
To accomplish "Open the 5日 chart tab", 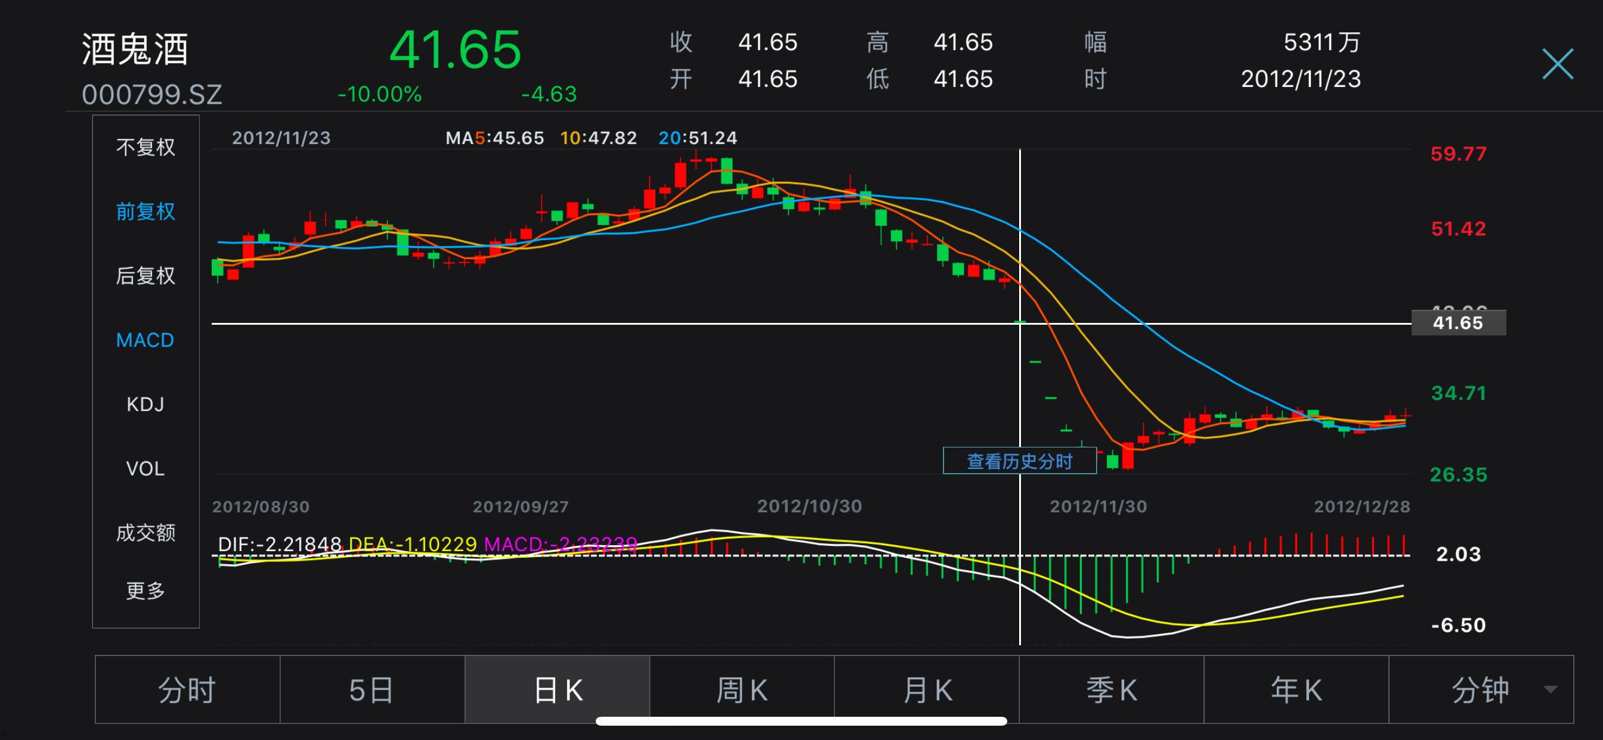I will [372, 689].
